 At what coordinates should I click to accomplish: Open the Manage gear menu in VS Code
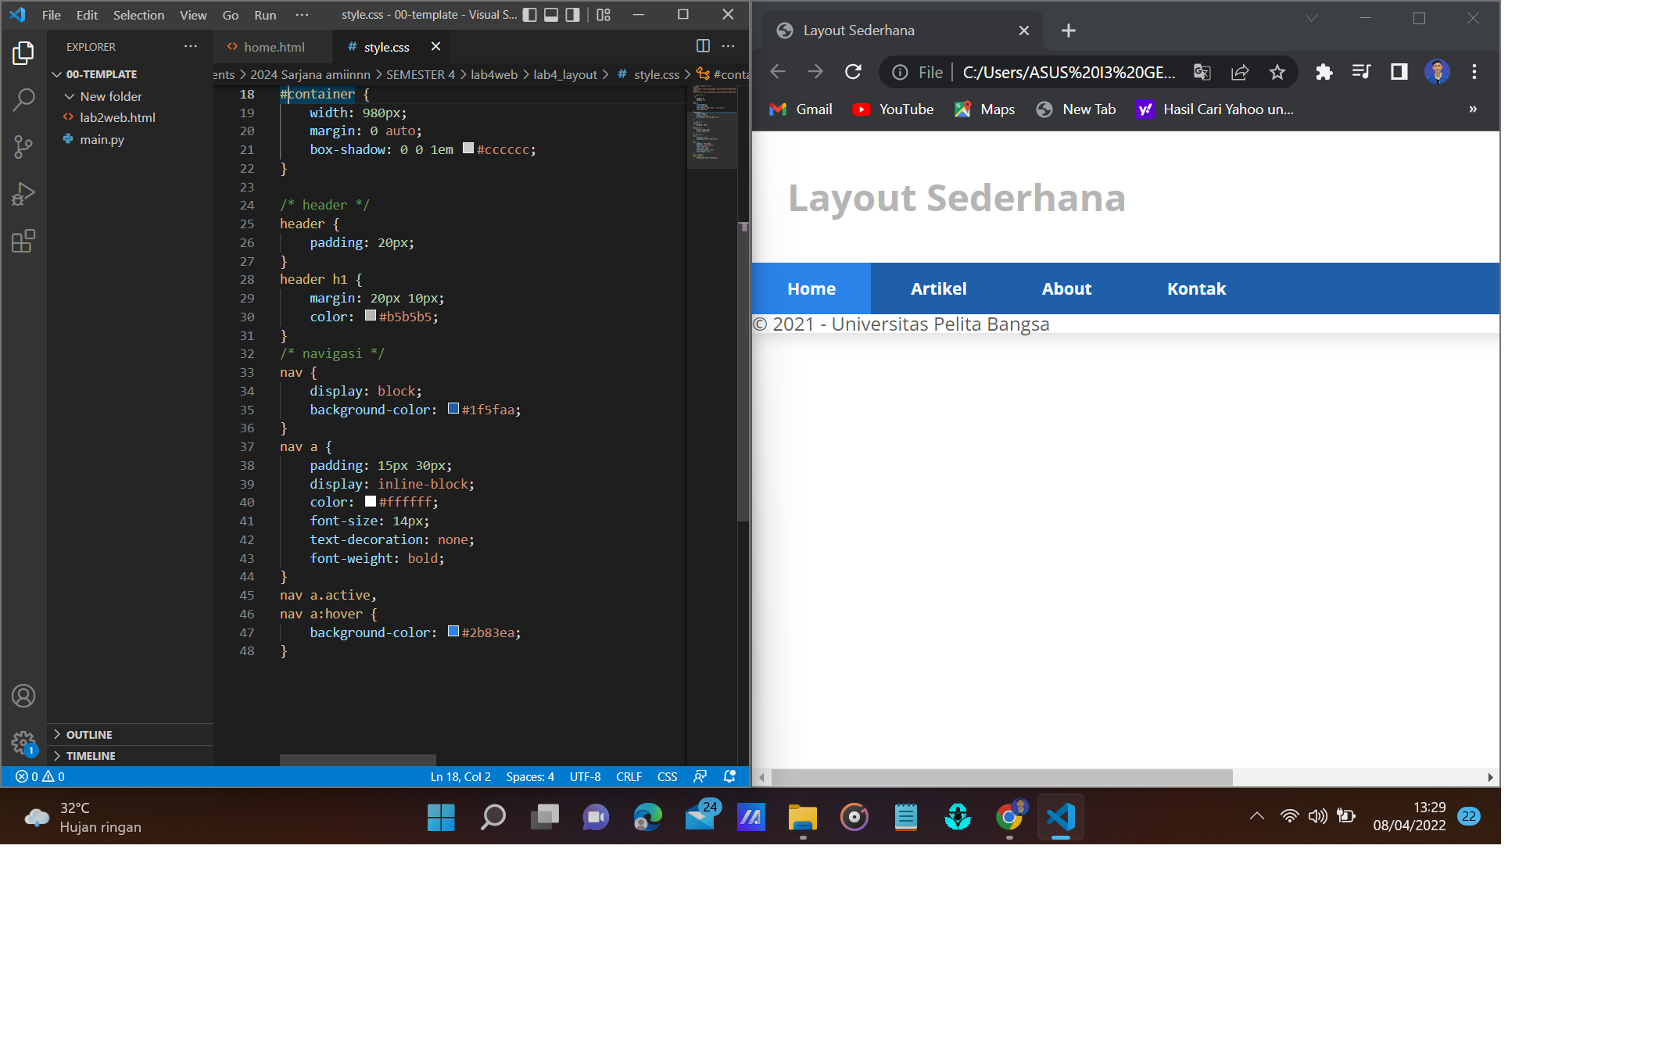[x=23, y=743]
